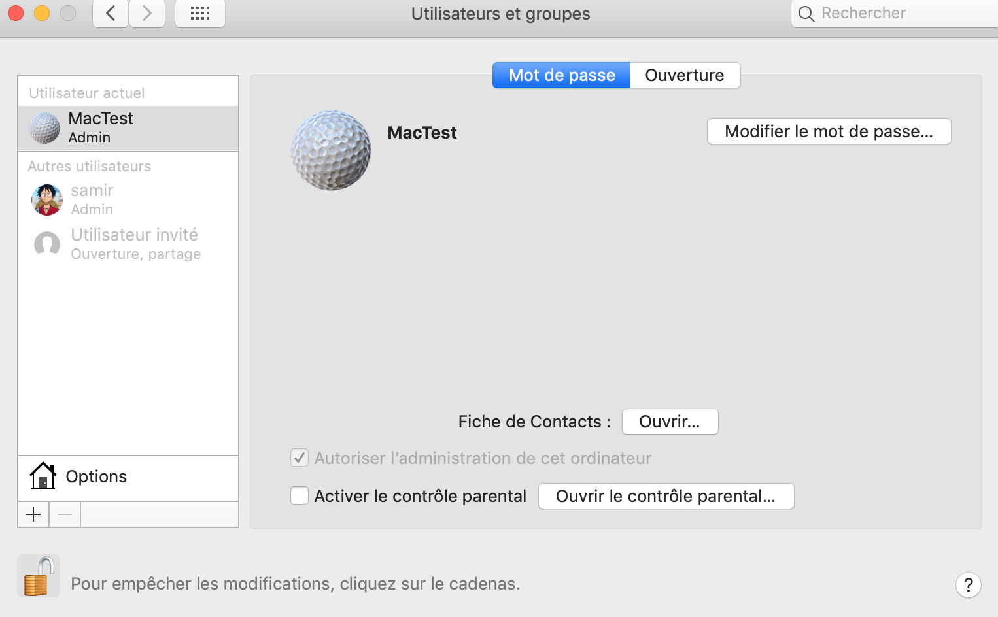Go back with the left chevron
Screen dimensions: 998x617
pos(111,14)
